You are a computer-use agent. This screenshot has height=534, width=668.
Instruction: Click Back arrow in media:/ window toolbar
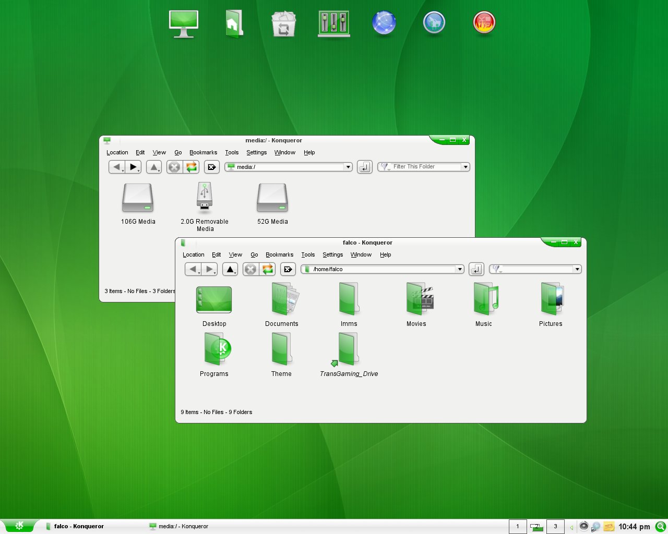[117, 167]
